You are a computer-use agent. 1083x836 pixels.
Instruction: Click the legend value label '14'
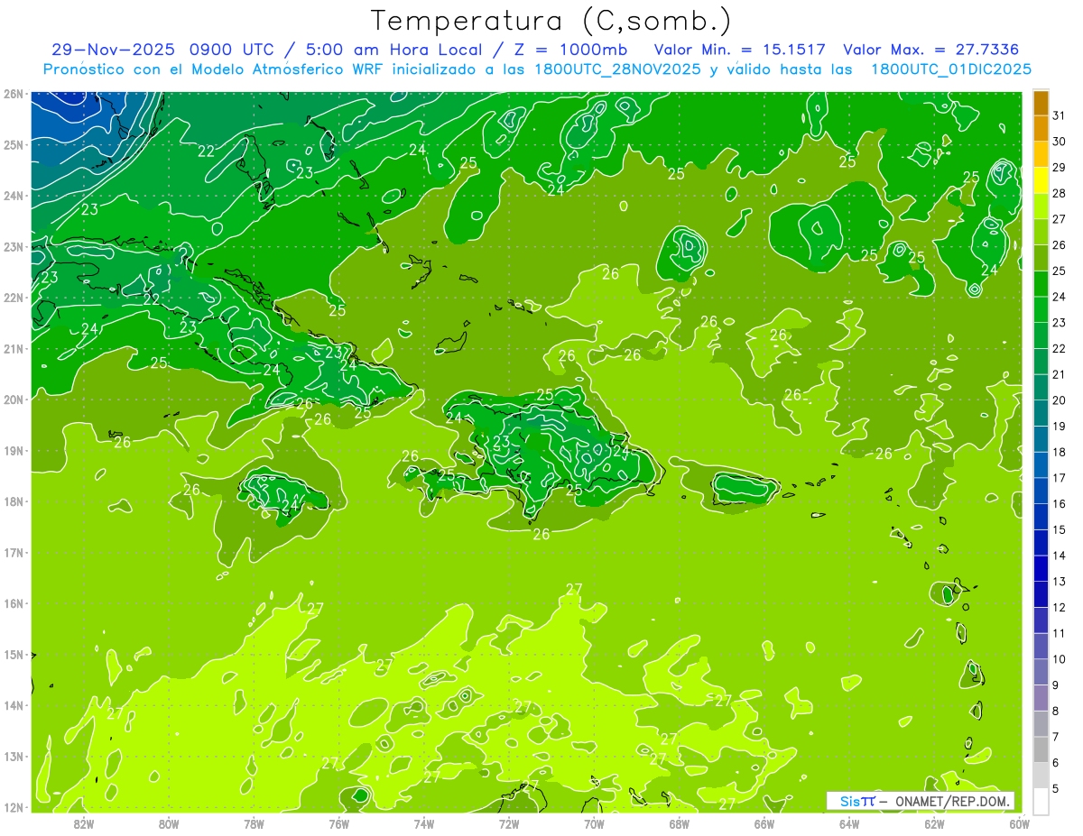1060,556
